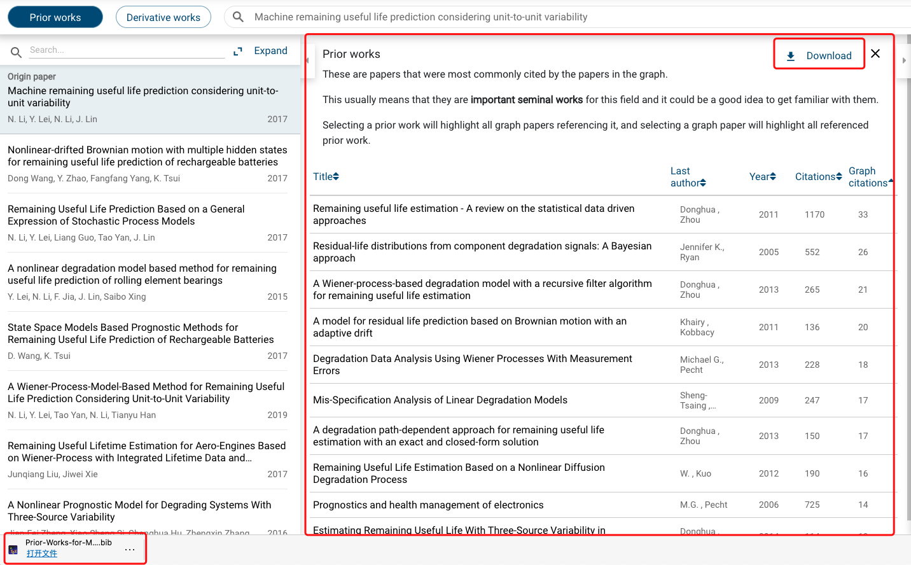The height and width of the screenshot is (565, 911).
Task: Select row Prognostics and health management of electronics
Action: tap(601, 505)
